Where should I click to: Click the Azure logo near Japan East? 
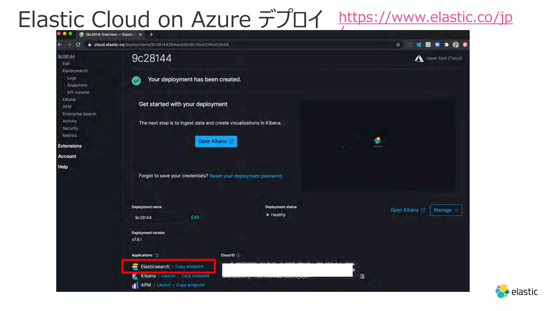point(419,58)
